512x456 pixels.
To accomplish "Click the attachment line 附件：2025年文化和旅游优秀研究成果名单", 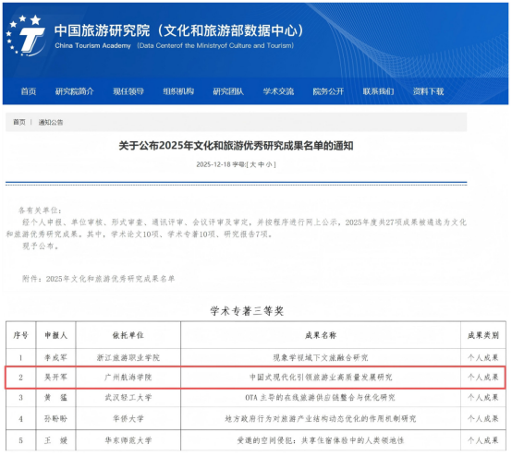I will click(x=99, y=279).
